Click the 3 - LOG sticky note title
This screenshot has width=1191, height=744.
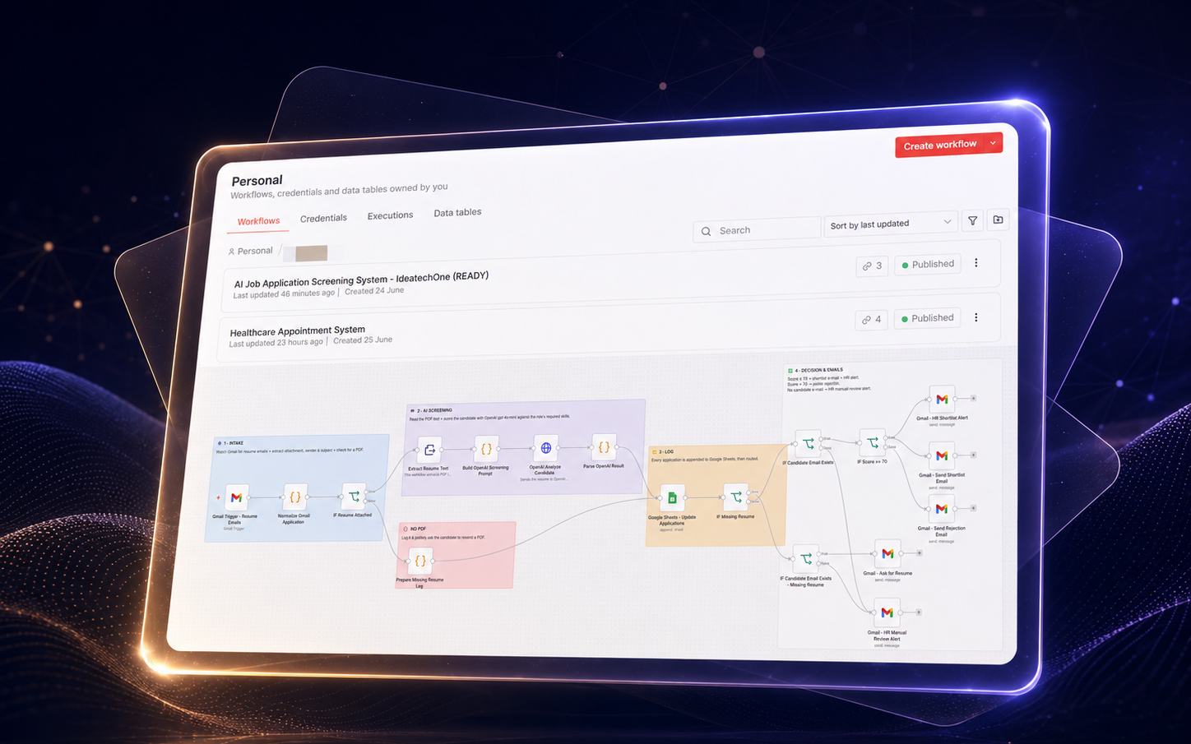[x=666, y=451]
